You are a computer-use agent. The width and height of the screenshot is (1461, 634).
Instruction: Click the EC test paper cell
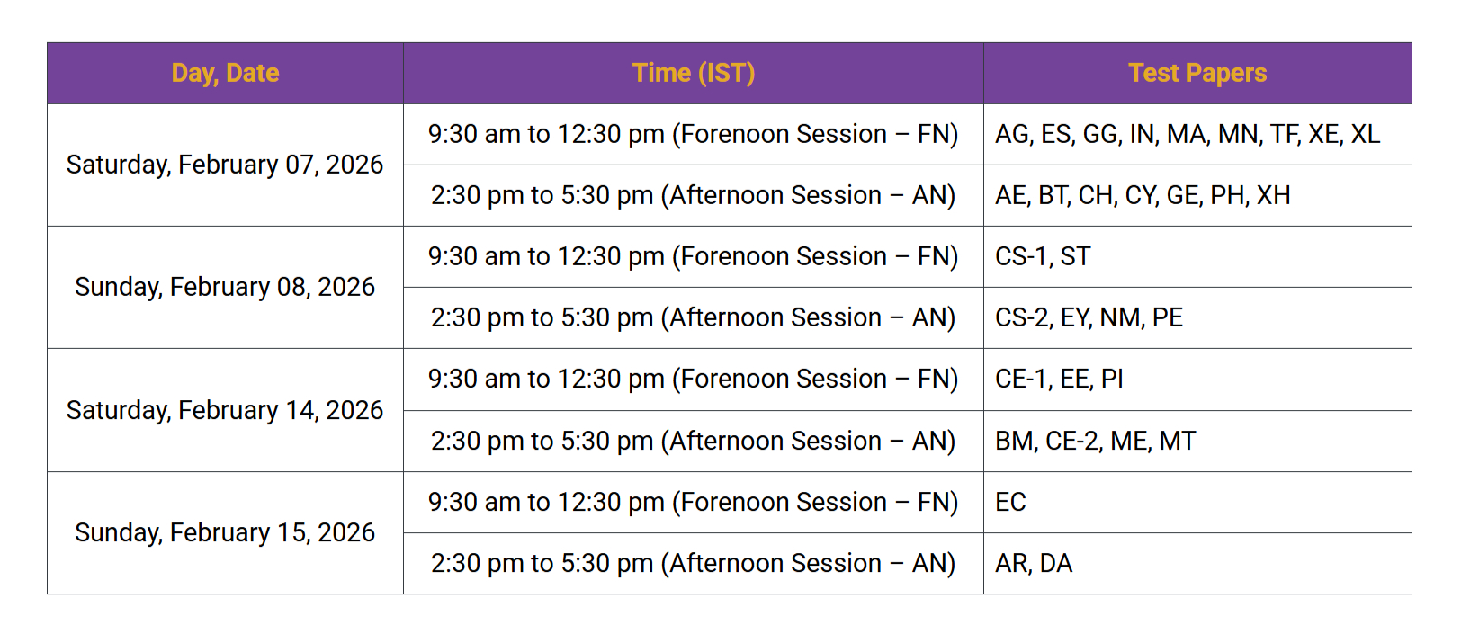click(x=1010, y=502)
